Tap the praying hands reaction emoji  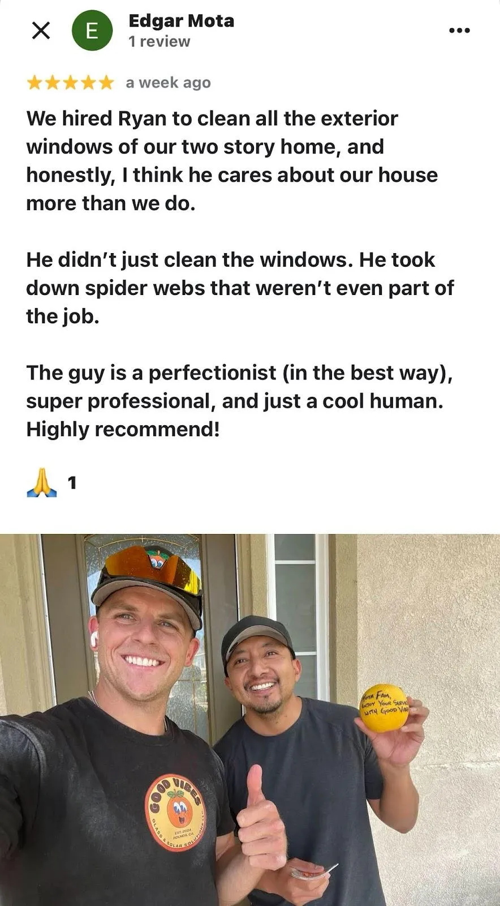point(42,483)
